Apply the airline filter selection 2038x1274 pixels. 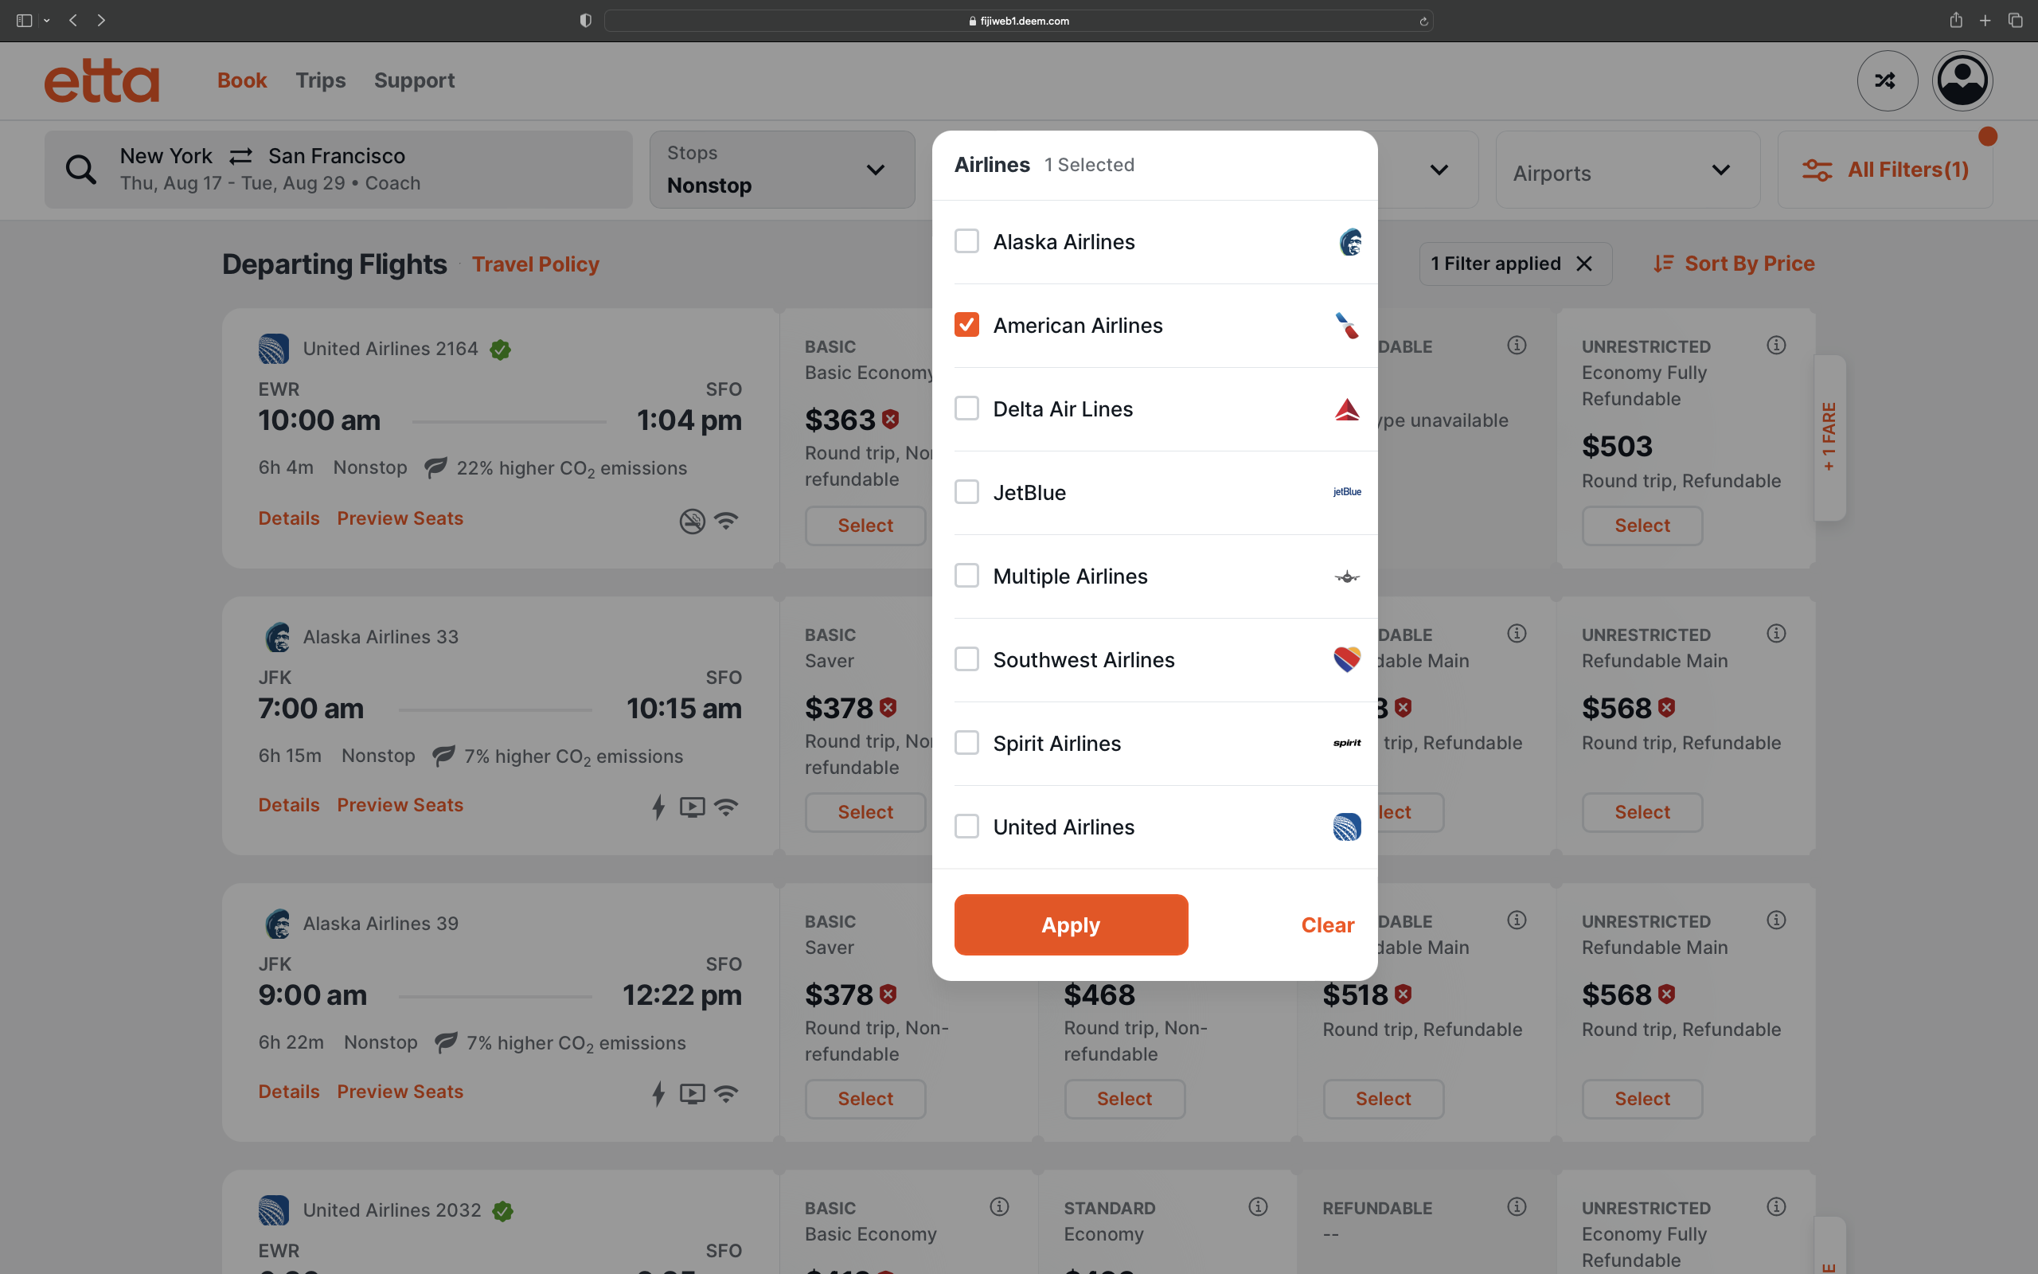(1071, 924)
